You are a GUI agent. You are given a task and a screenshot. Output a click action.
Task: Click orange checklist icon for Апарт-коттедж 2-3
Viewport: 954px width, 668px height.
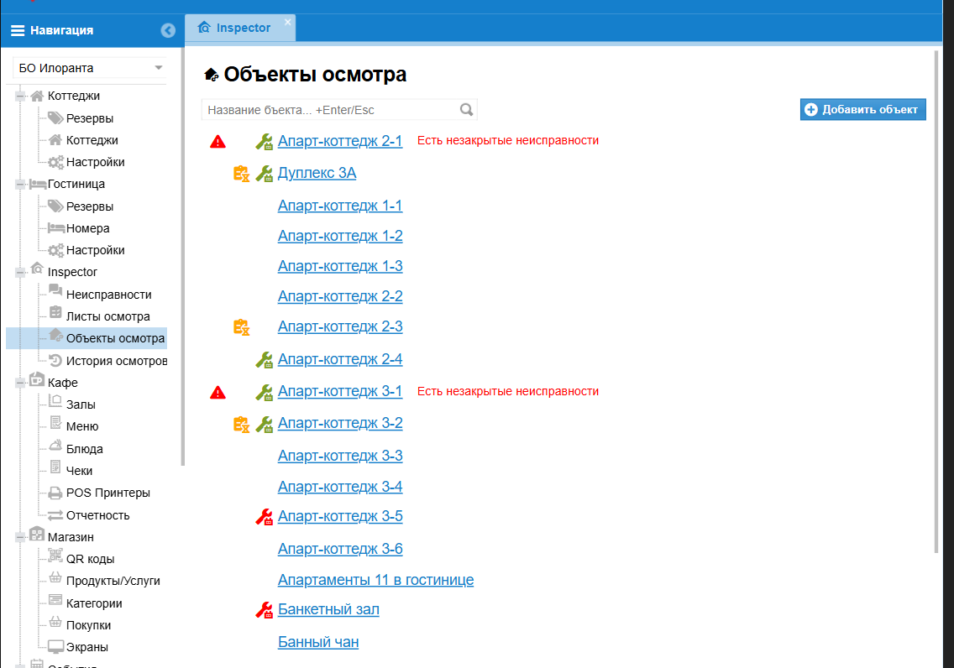coord(242,327)
